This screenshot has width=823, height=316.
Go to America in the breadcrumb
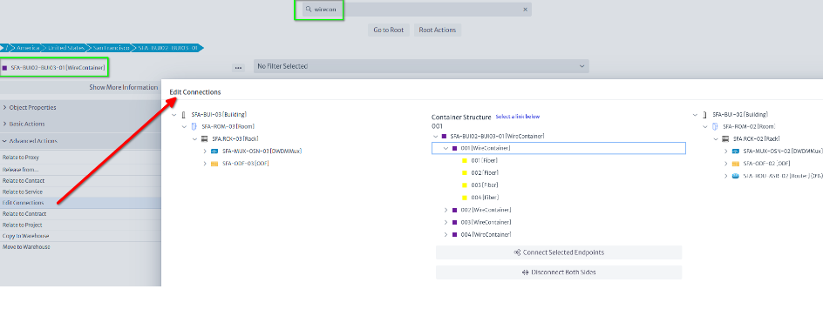point(28,48)
